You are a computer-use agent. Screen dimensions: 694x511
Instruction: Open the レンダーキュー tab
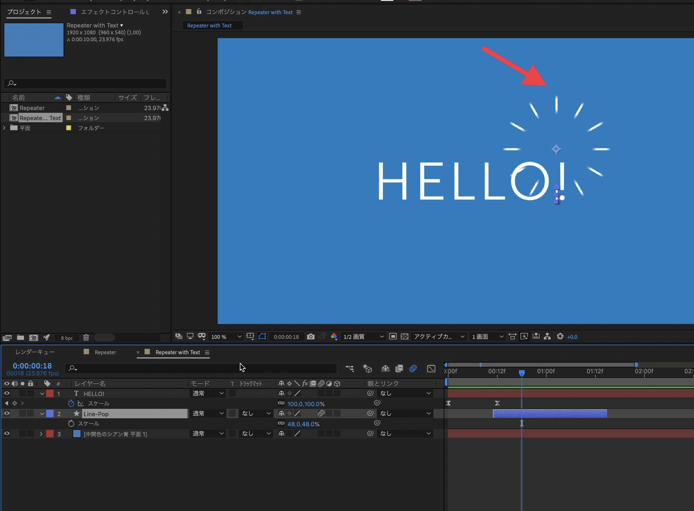coord(35,352)
